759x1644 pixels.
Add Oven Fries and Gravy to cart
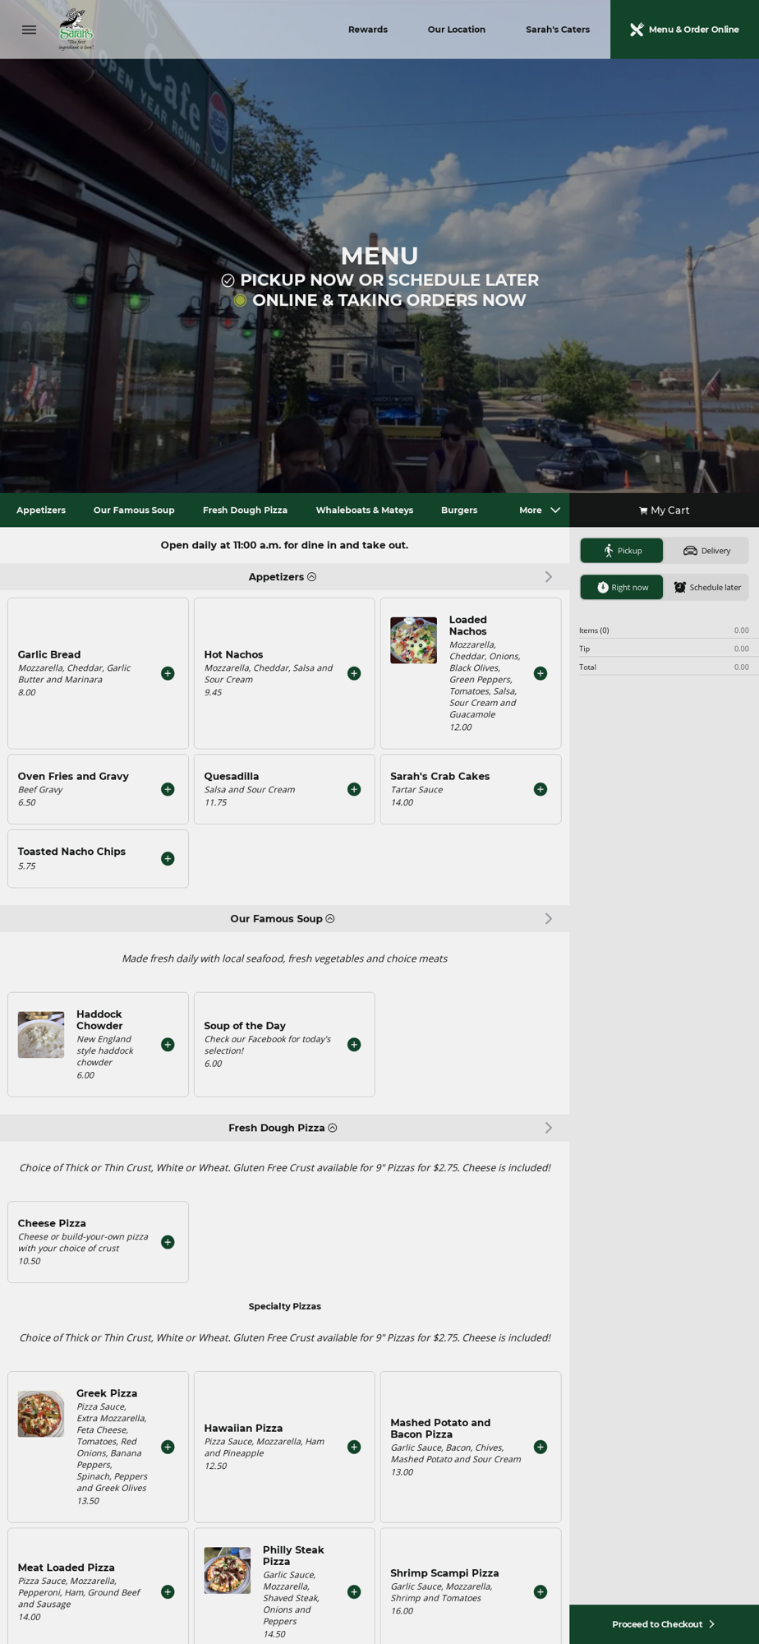[168, 789]
